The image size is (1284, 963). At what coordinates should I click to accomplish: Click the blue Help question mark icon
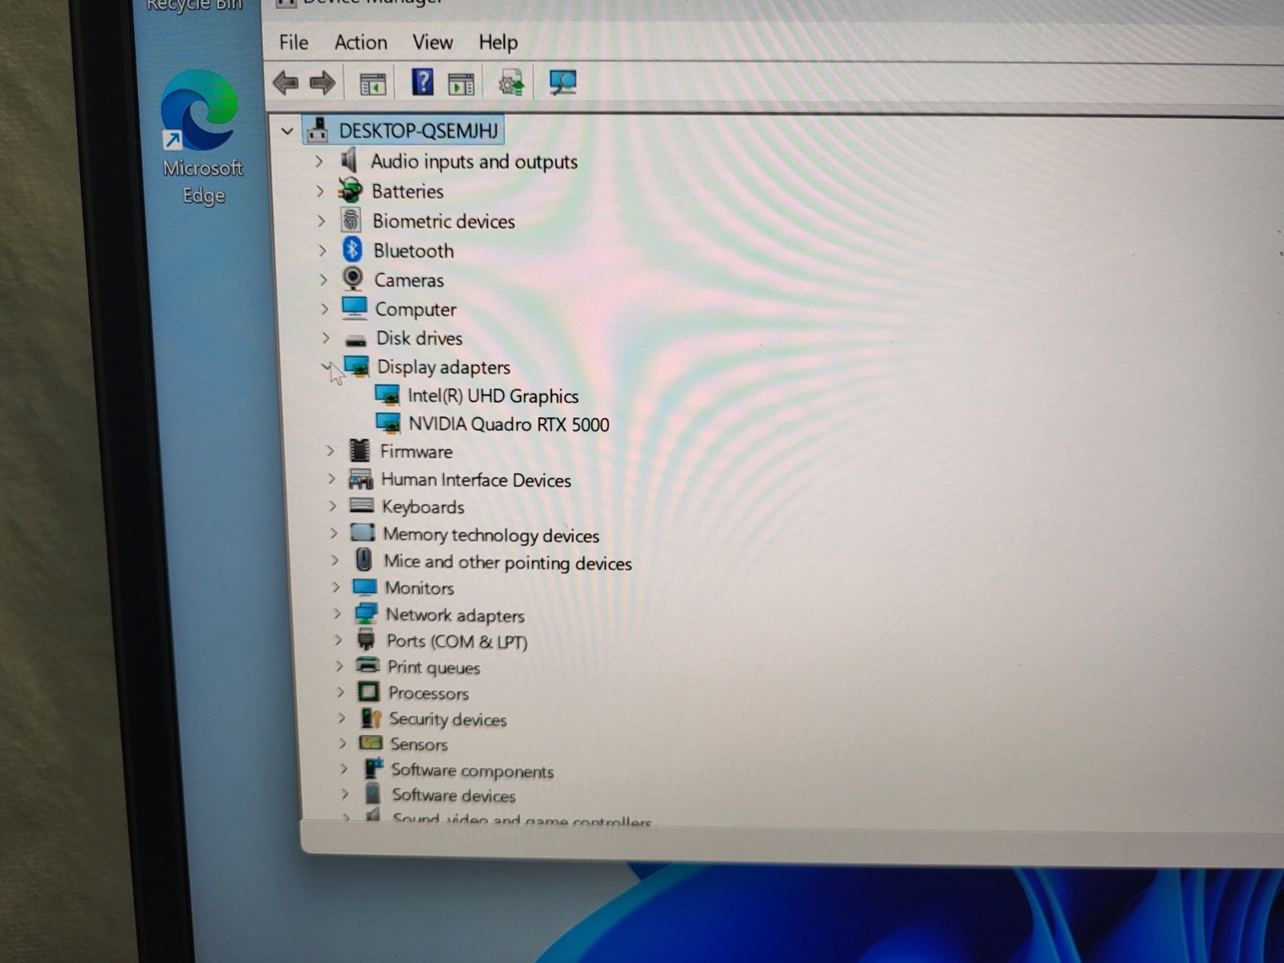pyautogui.click(x=422, y=82)
